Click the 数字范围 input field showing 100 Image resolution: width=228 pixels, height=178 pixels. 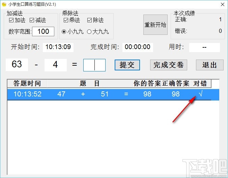coord(43,31)
